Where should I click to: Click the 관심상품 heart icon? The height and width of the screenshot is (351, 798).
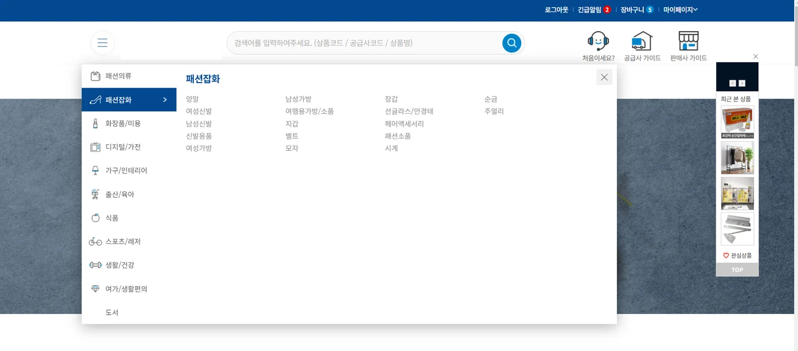[x=725, y=255]
